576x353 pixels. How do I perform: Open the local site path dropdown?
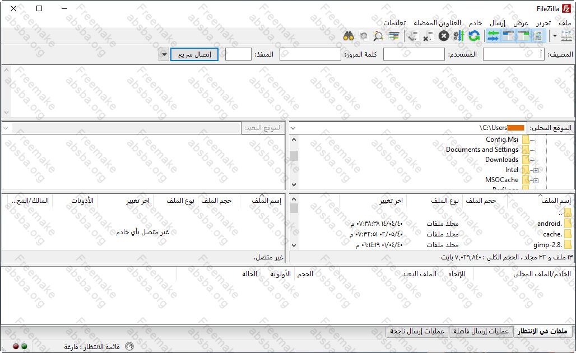pos(293,128)
